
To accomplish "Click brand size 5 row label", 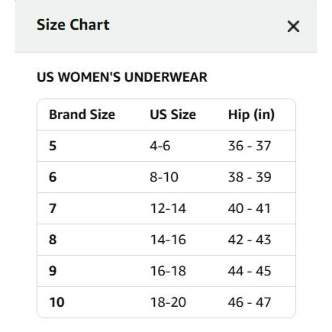I will pos(53,146).
